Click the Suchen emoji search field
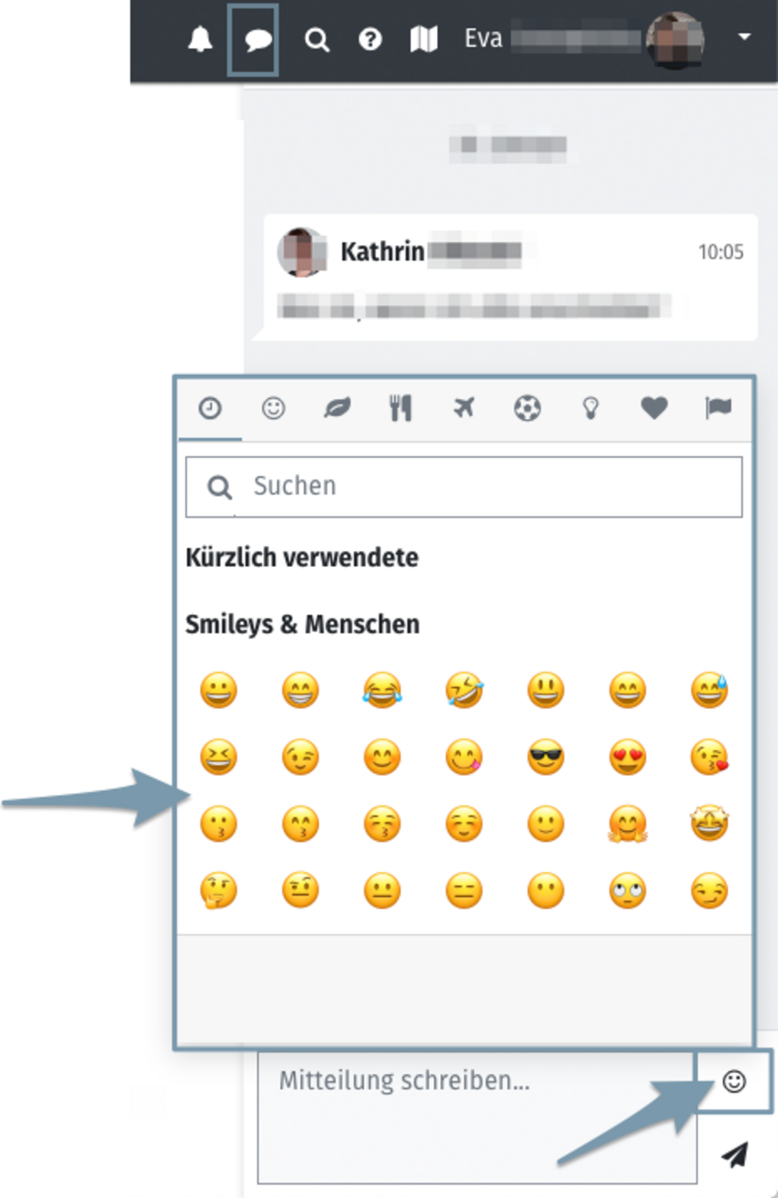 pos(464,487)
